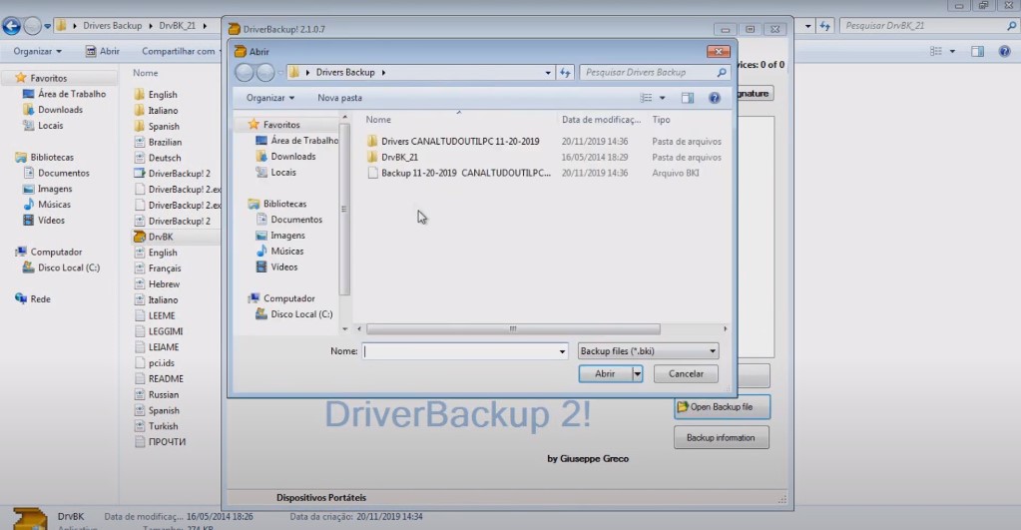Select the README file in Explorer list
Screen dimensions: 1021x530
[x=166, y=379]
